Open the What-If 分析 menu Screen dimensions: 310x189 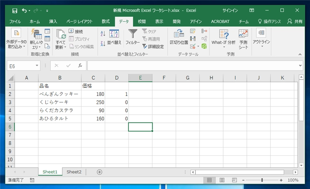pyautogui.click(x=224, y=39)
